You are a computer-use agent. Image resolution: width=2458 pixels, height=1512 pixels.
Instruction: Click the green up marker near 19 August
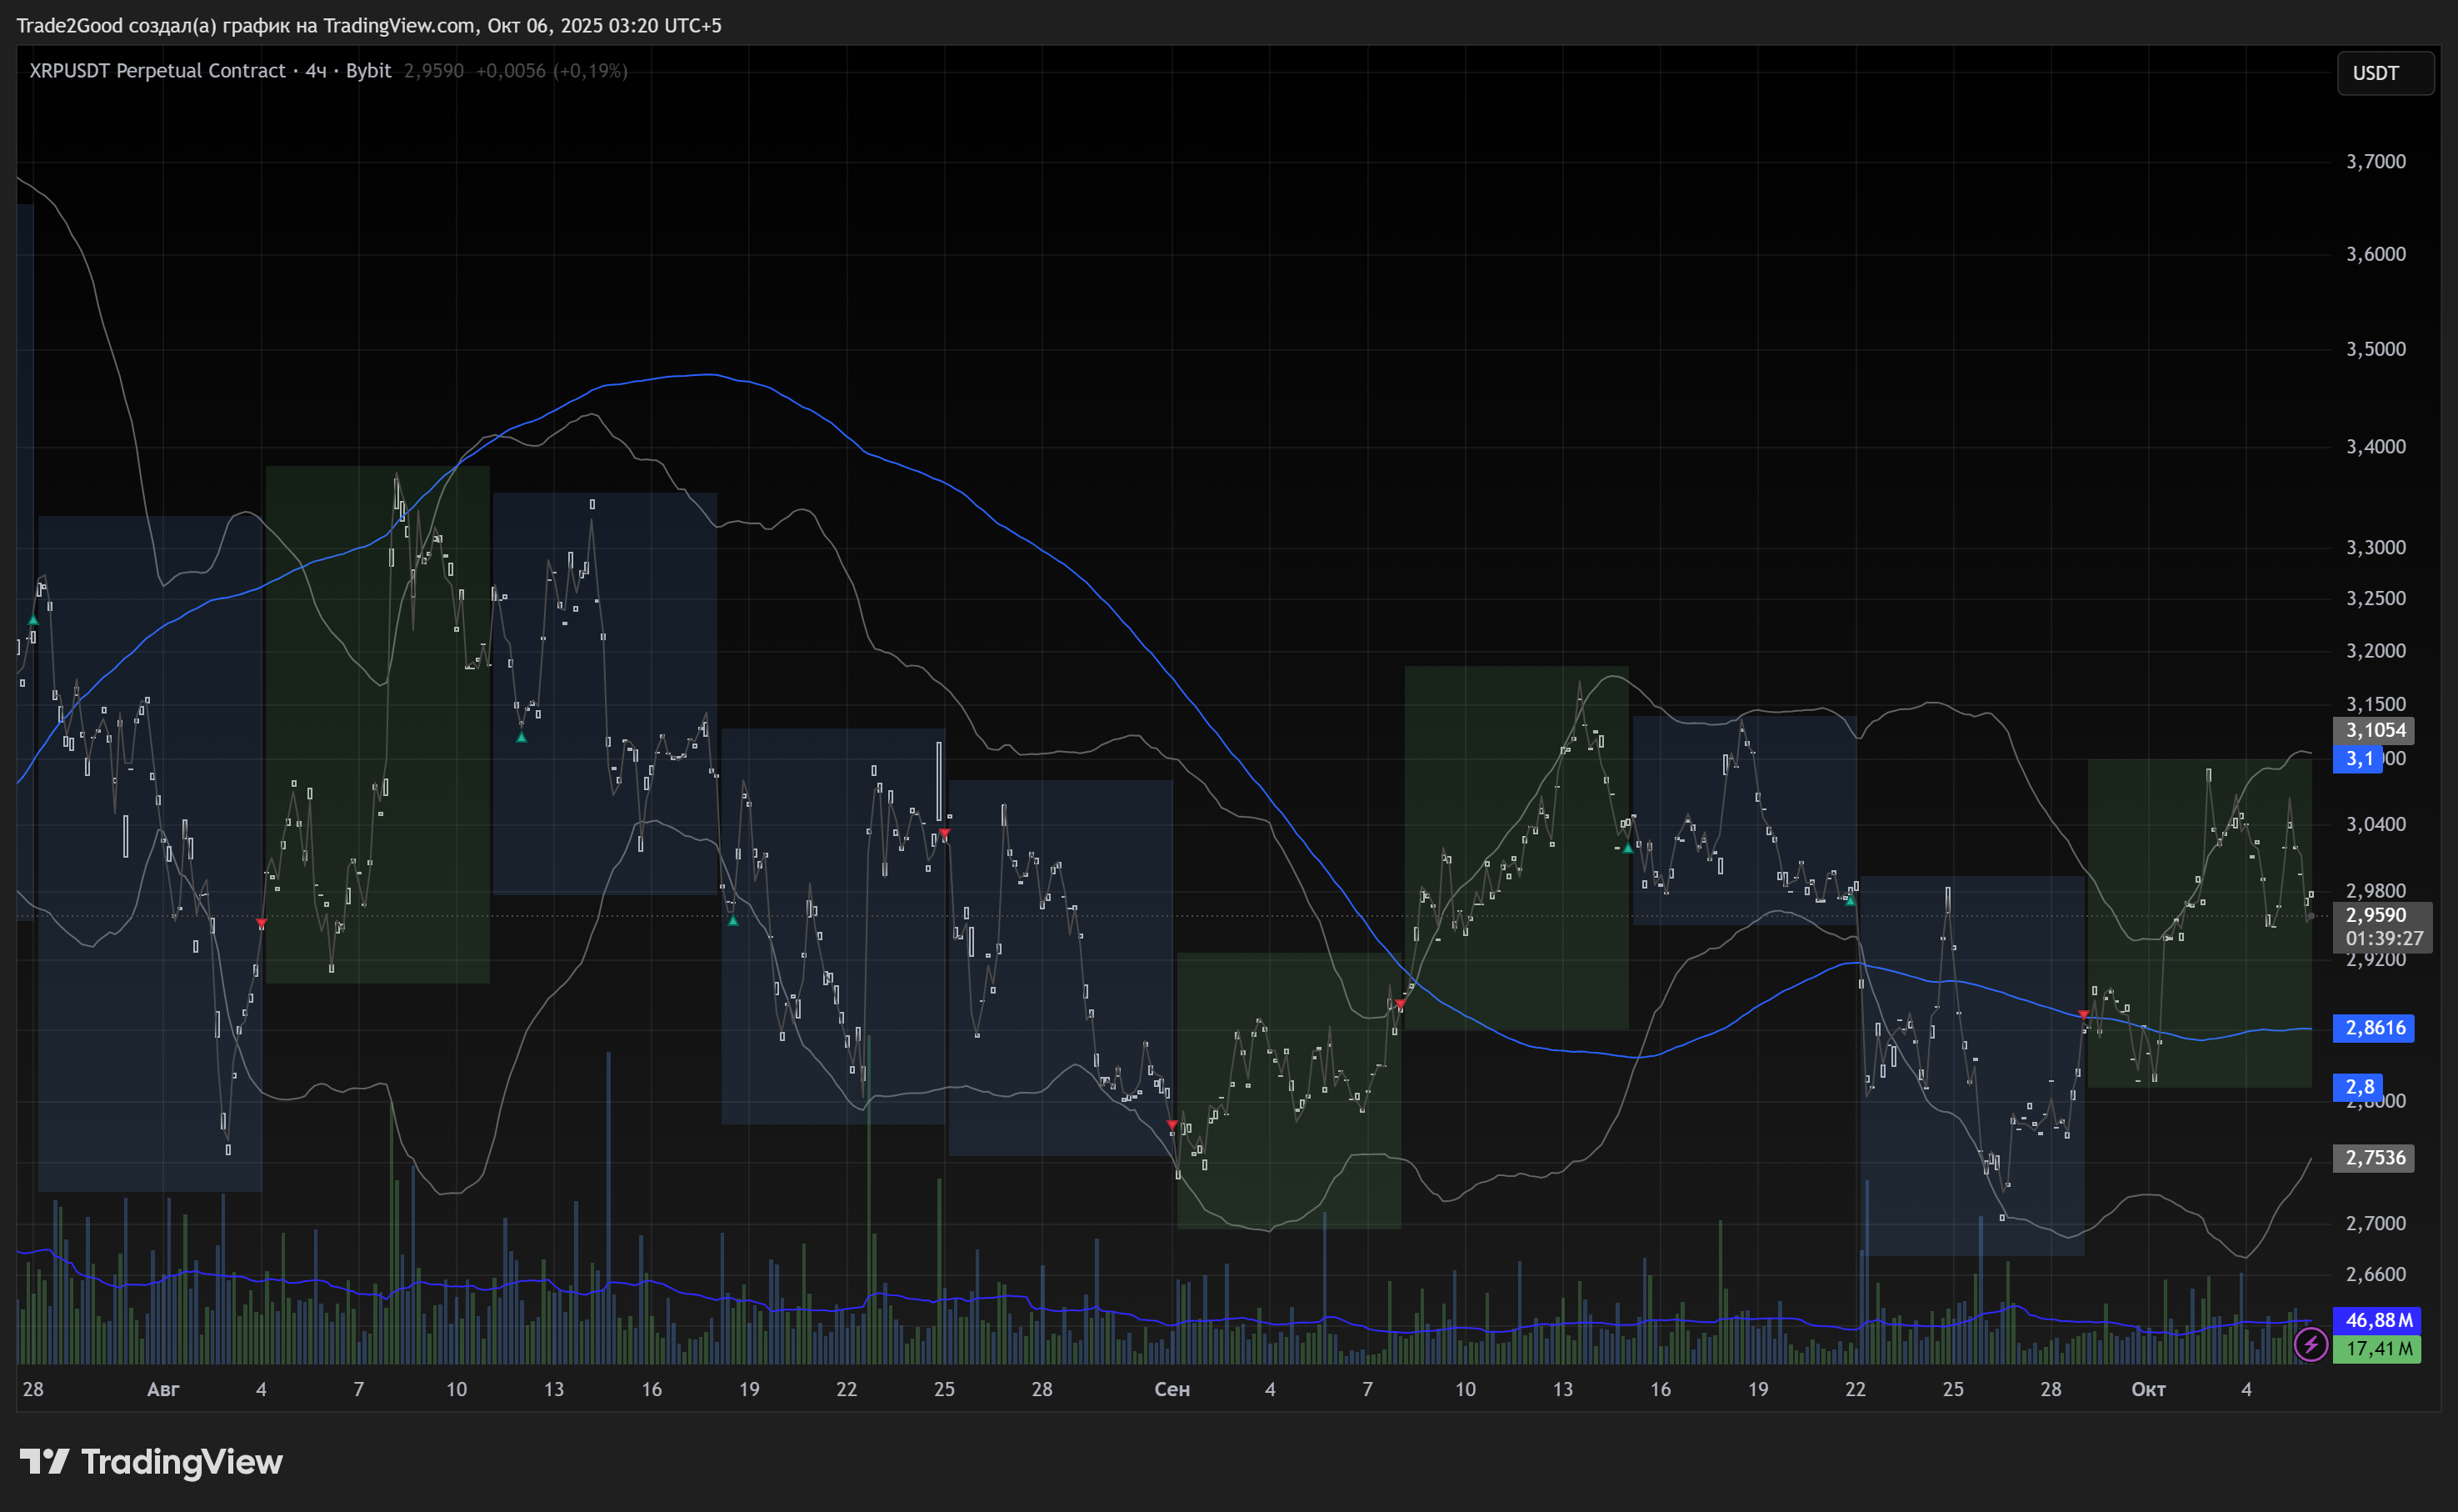(x=732, y=920)
